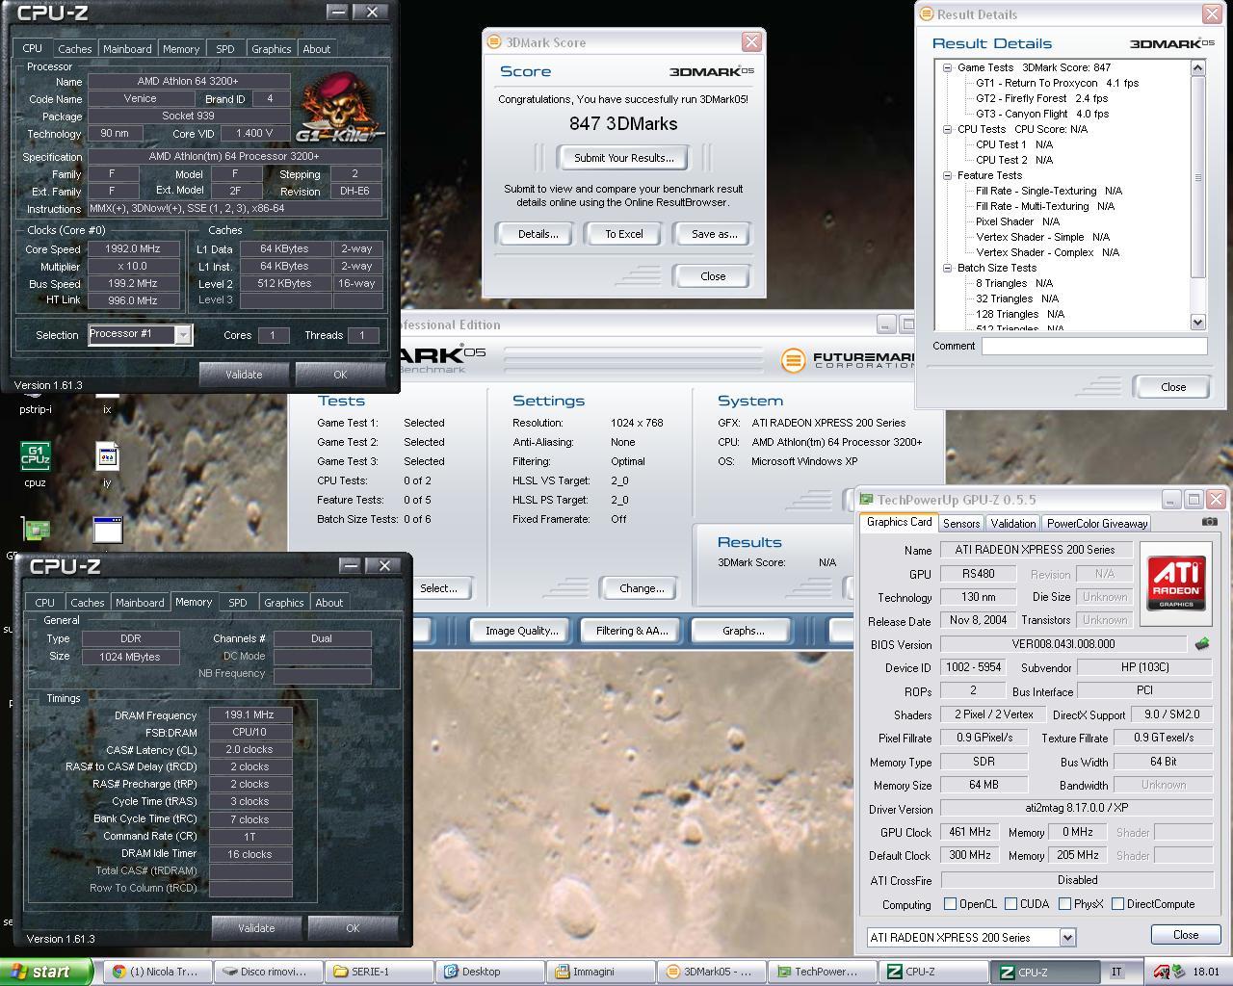The width and height of the screenshot is (1233, 986).
Task: Collapse the CPU Tests tree node
Action: tap(947, 129)
